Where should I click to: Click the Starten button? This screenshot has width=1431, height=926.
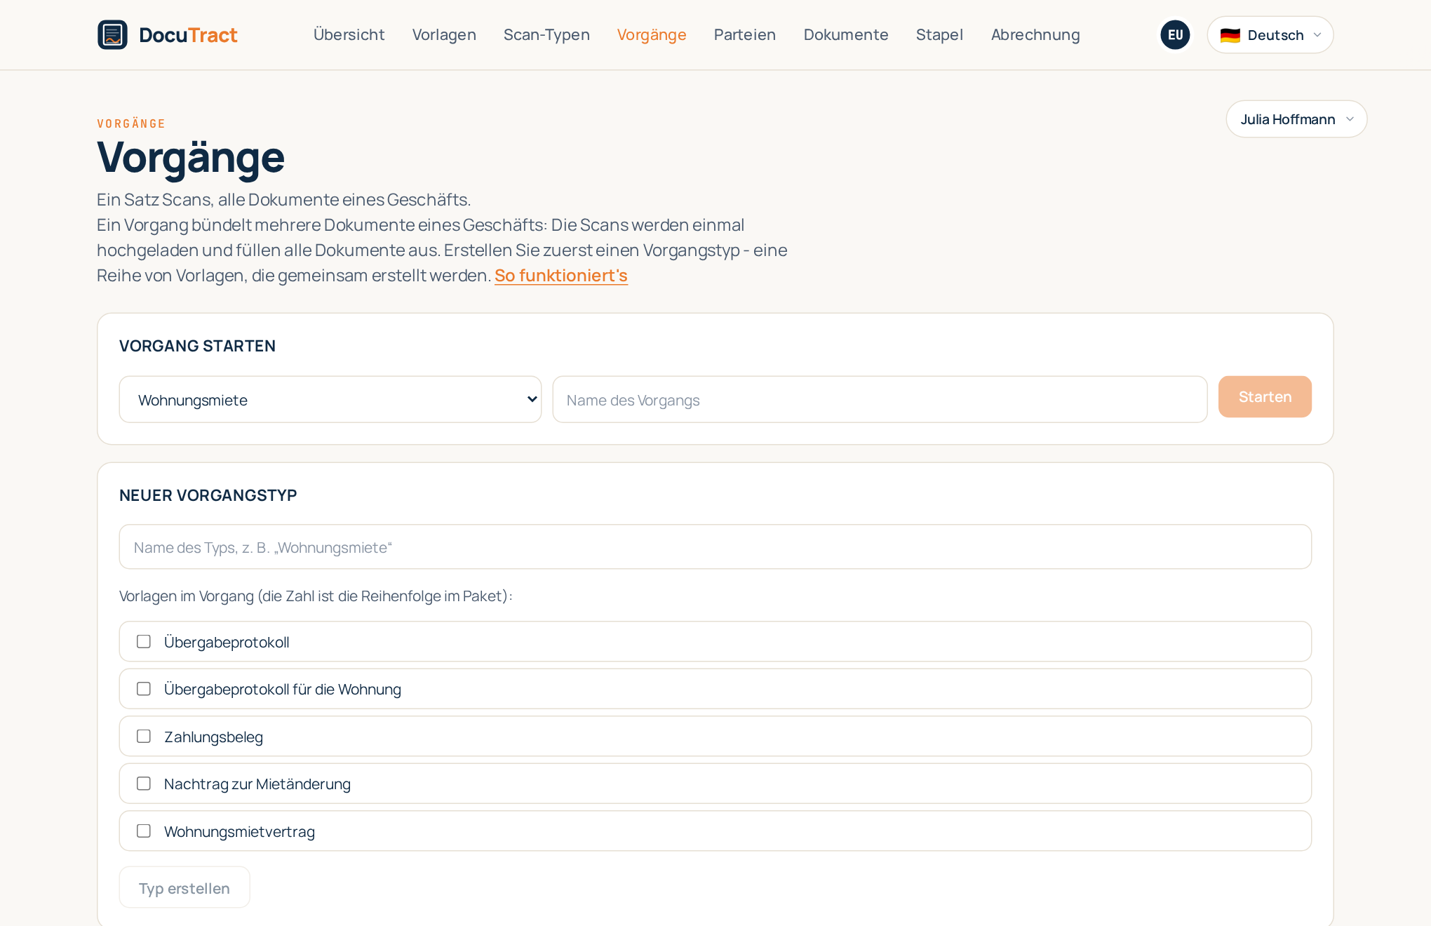[x=1265, y=397]
